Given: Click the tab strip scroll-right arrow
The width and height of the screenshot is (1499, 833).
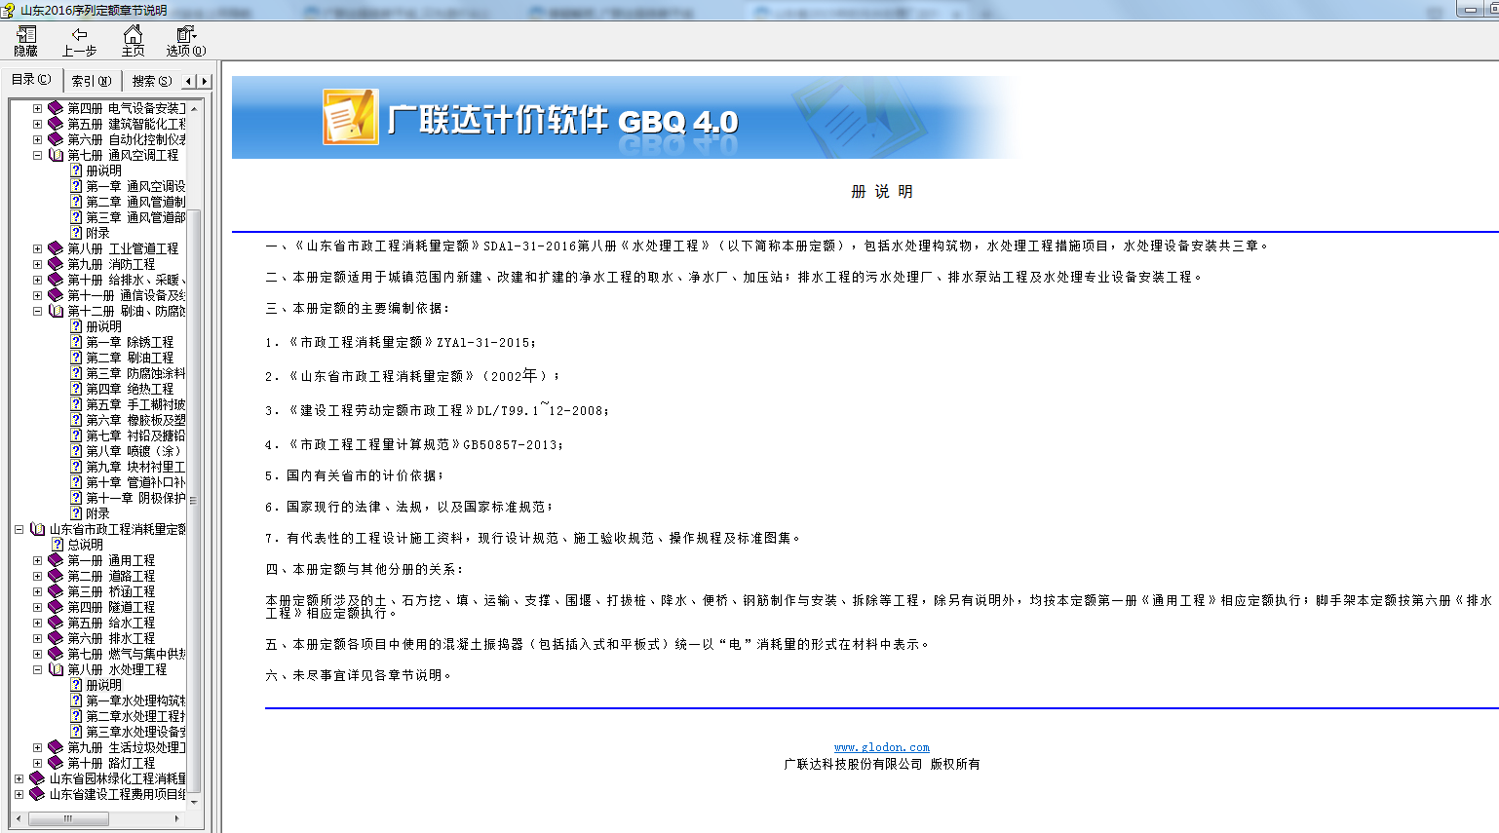Looking at the screenshot, I should [x=204, y=81].
